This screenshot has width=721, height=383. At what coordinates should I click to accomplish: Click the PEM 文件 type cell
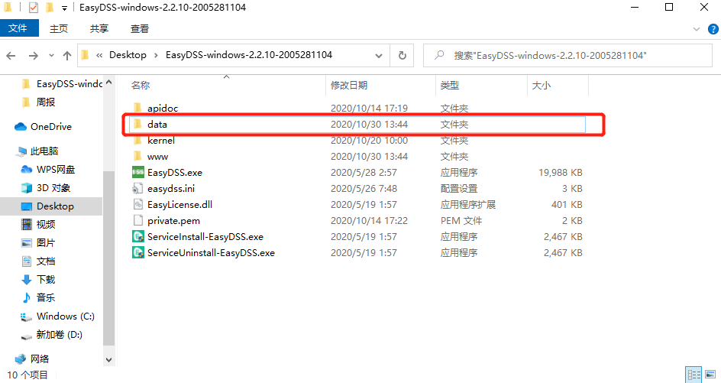pyautogui.click(x=461, y=220)
